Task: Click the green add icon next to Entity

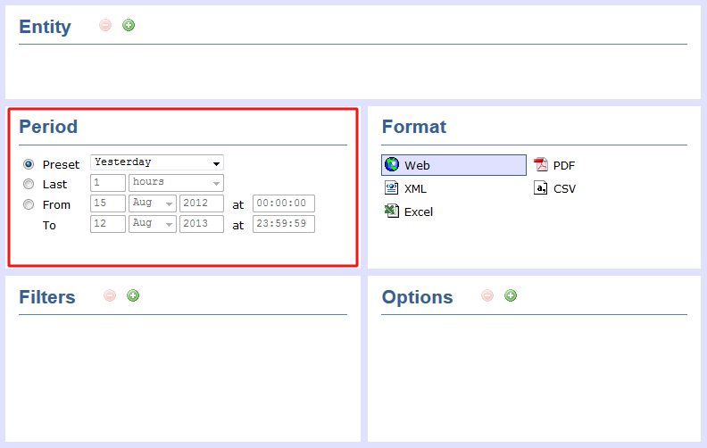Action: click(x=129, y=26)
